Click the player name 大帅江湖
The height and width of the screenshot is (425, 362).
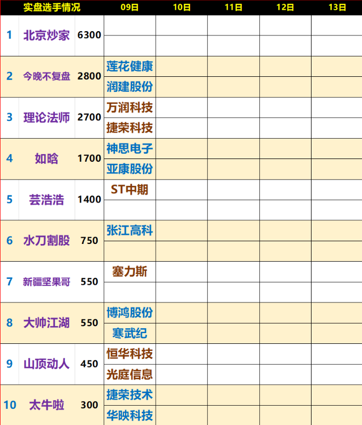[x=47, y=323]
